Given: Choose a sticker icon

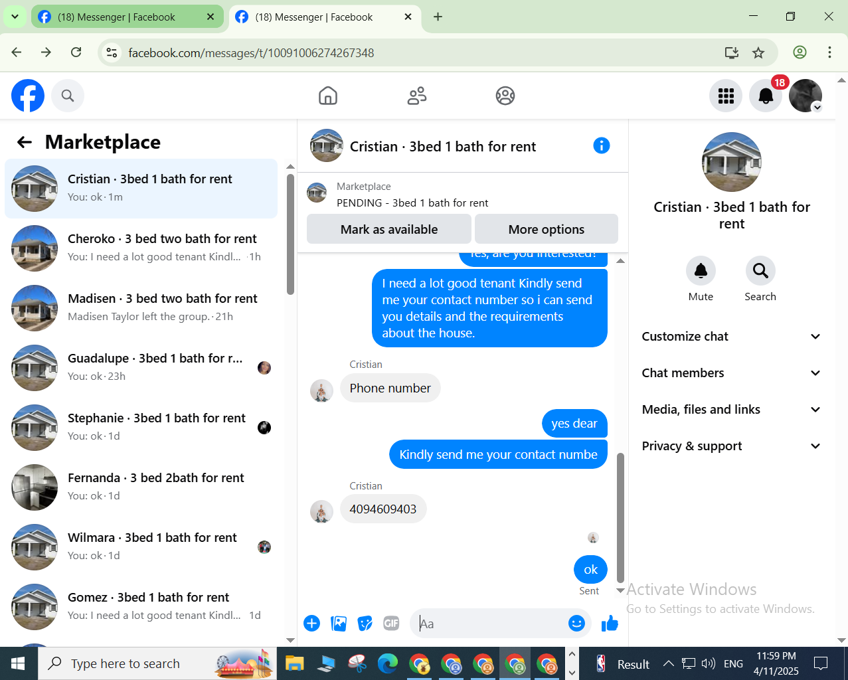Looking at the screenshot, I should coord(365,623).
